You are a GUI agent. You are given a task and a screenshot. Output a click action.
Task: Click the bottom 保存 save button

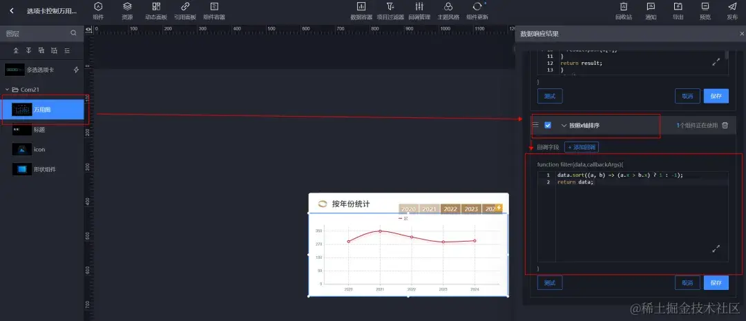tap(716, 282)
